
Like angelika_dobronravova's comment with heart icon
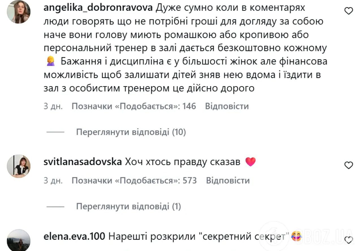[x=349, y=11]
